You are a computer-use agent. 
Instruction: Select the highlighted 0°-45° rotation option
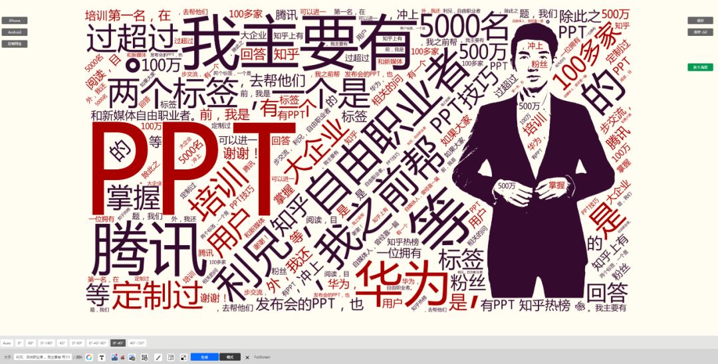[118, 343]
